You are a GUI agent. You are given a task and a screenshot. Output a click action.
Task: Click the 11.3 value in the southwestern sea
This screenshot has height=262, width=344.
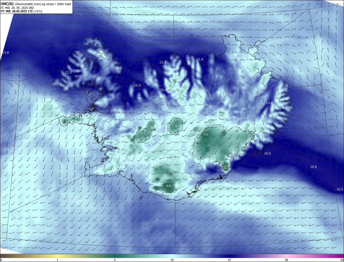pyautogui.click(x=63, y=227)
